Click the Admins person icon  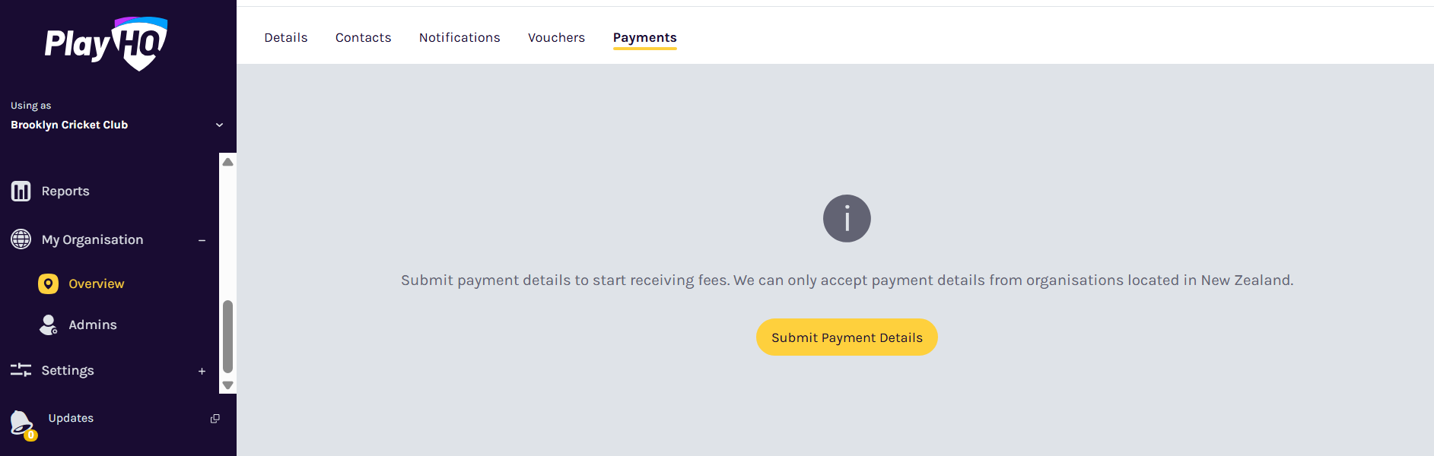coord(48,325)
